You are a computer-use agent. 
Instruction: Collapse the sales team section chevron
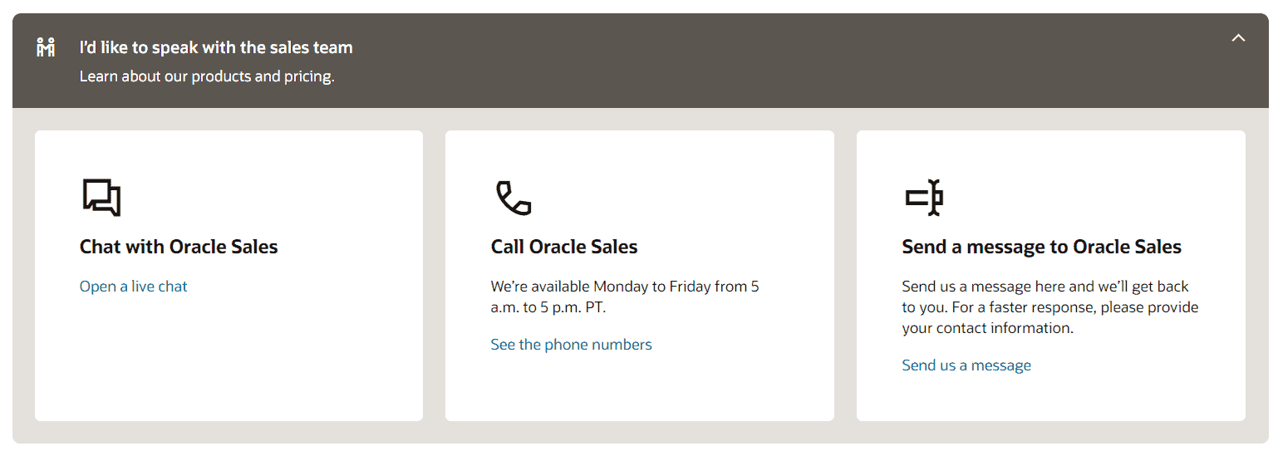[1238, 37]
